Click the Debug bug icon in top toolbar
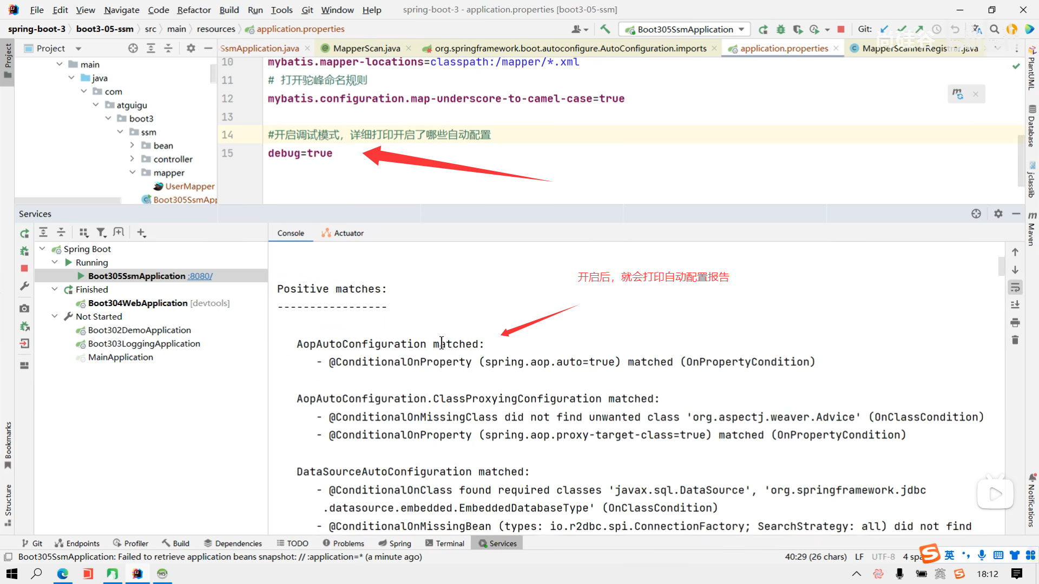This screenshot has width=1039, height=584. click(x=780, y=29)
